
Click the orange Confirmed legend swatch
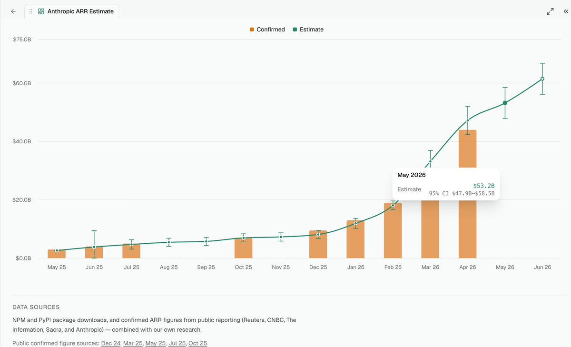[252, 30]
